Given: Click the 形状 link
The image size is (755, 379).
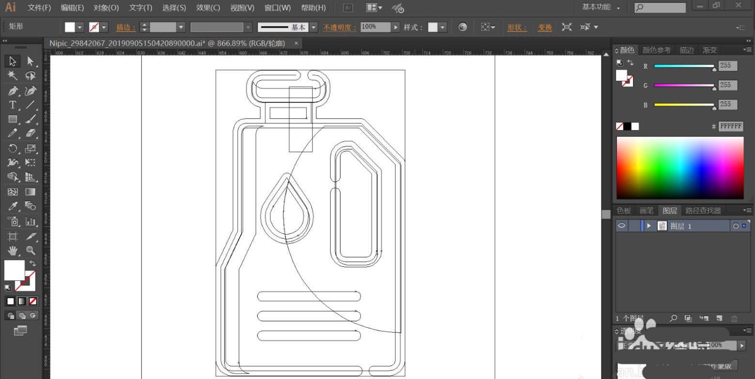Looking at the screenshot, I should [x=517, y=27].
